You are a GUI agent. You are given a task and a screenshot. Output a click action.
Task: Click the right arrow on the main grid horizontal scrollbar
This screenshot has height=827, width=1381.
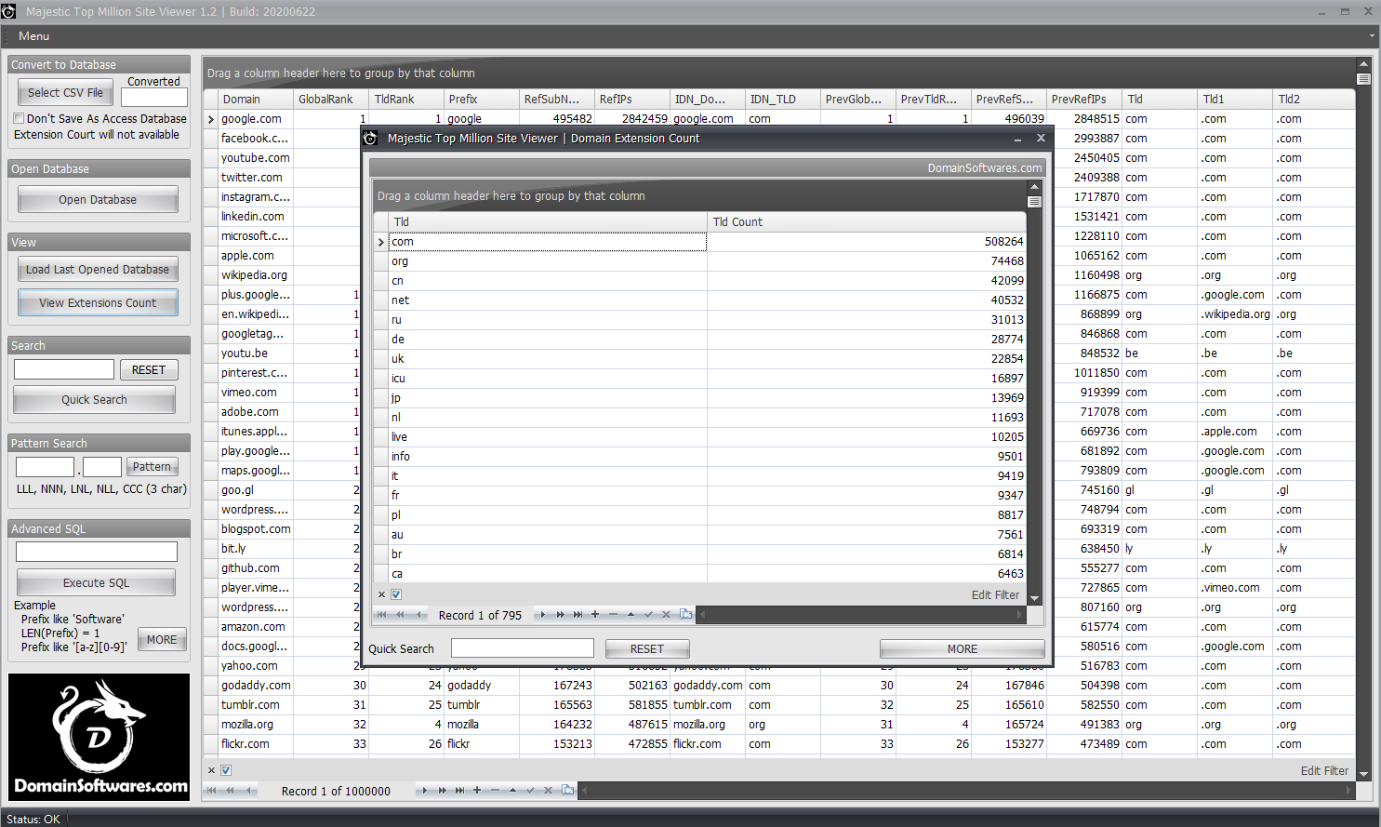[1348, 791]
